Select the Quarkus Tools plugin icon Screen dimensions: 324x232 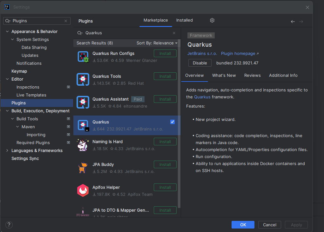click(x=83, y=79)
